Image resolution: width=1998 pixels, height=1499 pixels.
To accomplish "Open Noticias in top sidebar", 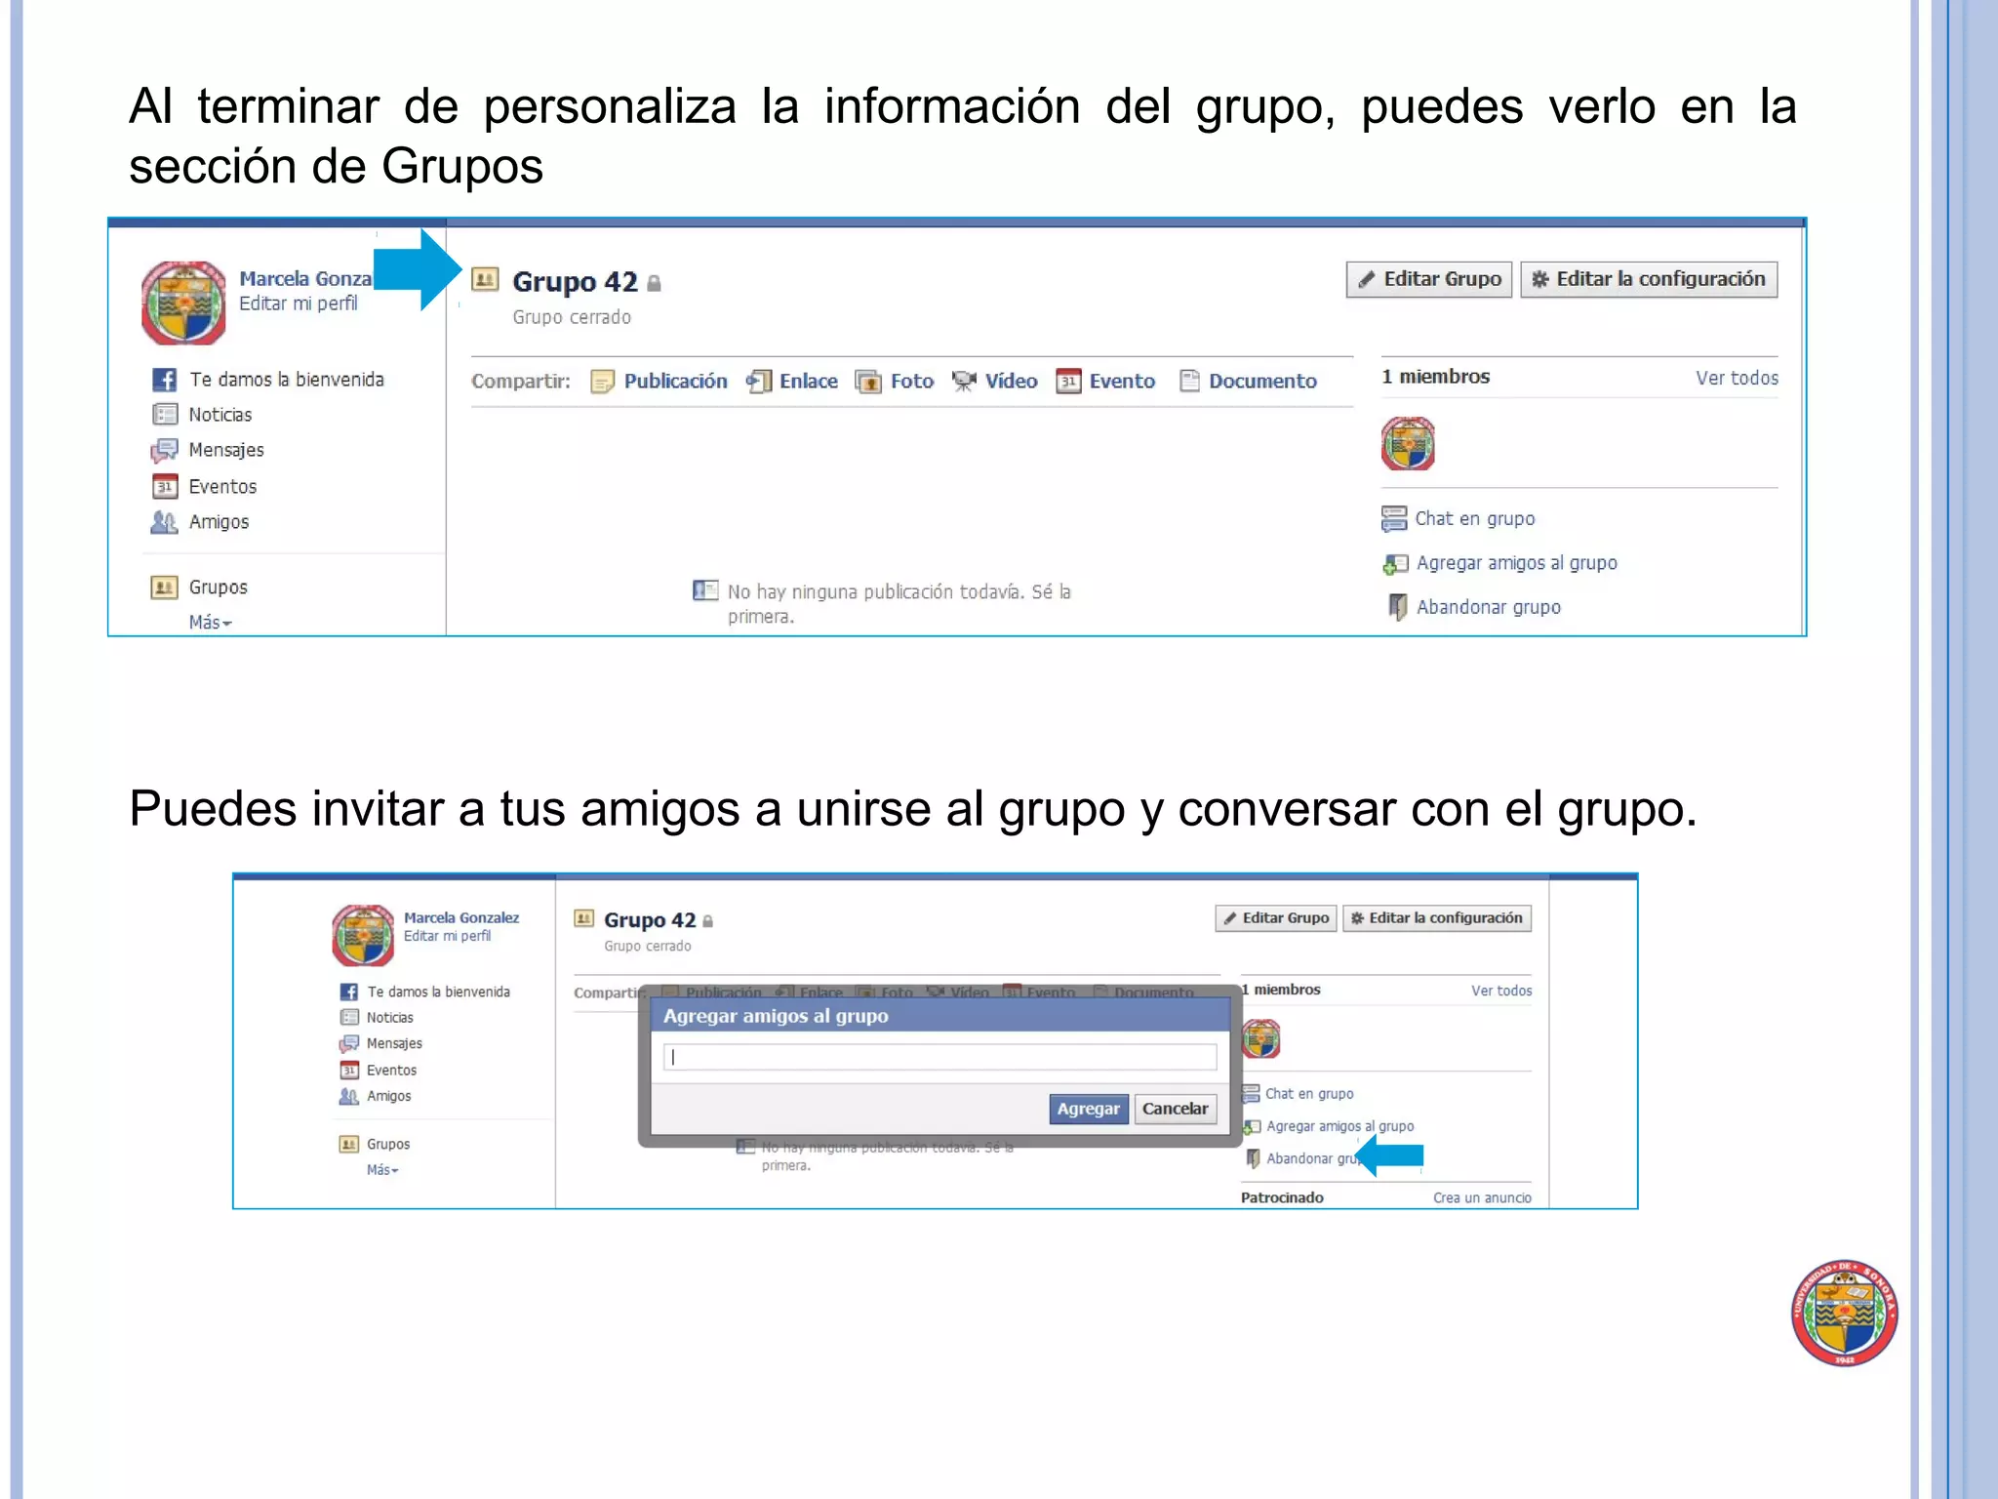I will click(220, 415).
